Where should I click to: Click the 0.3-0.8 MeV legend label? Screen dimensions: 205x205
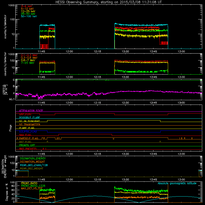29,58
